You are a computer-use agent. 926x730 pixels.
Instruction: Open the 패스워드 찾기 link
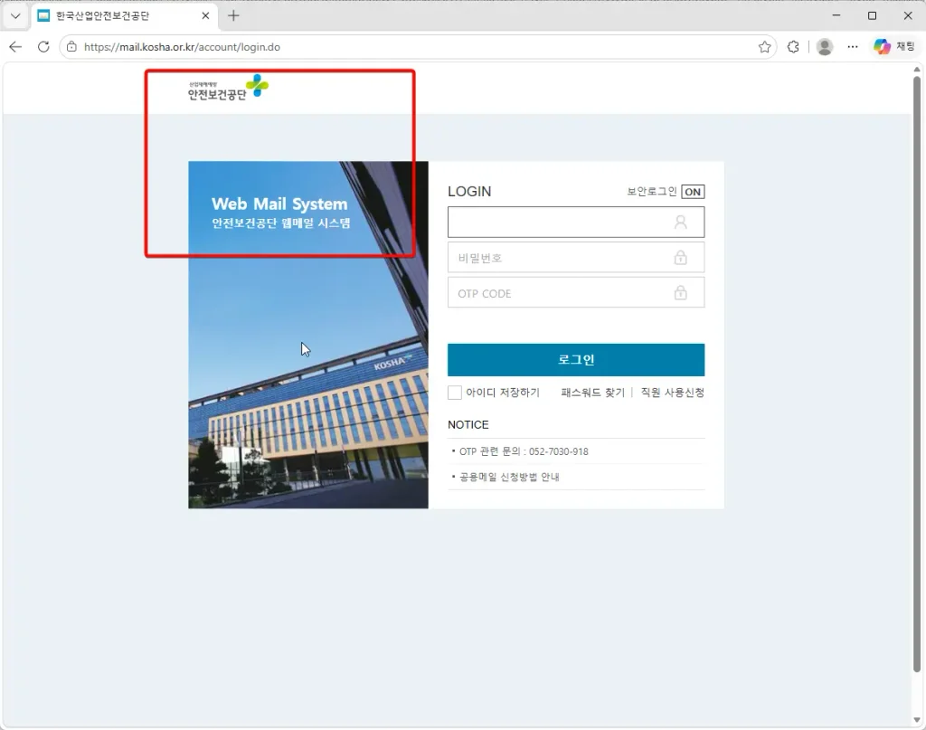point(592,393)
